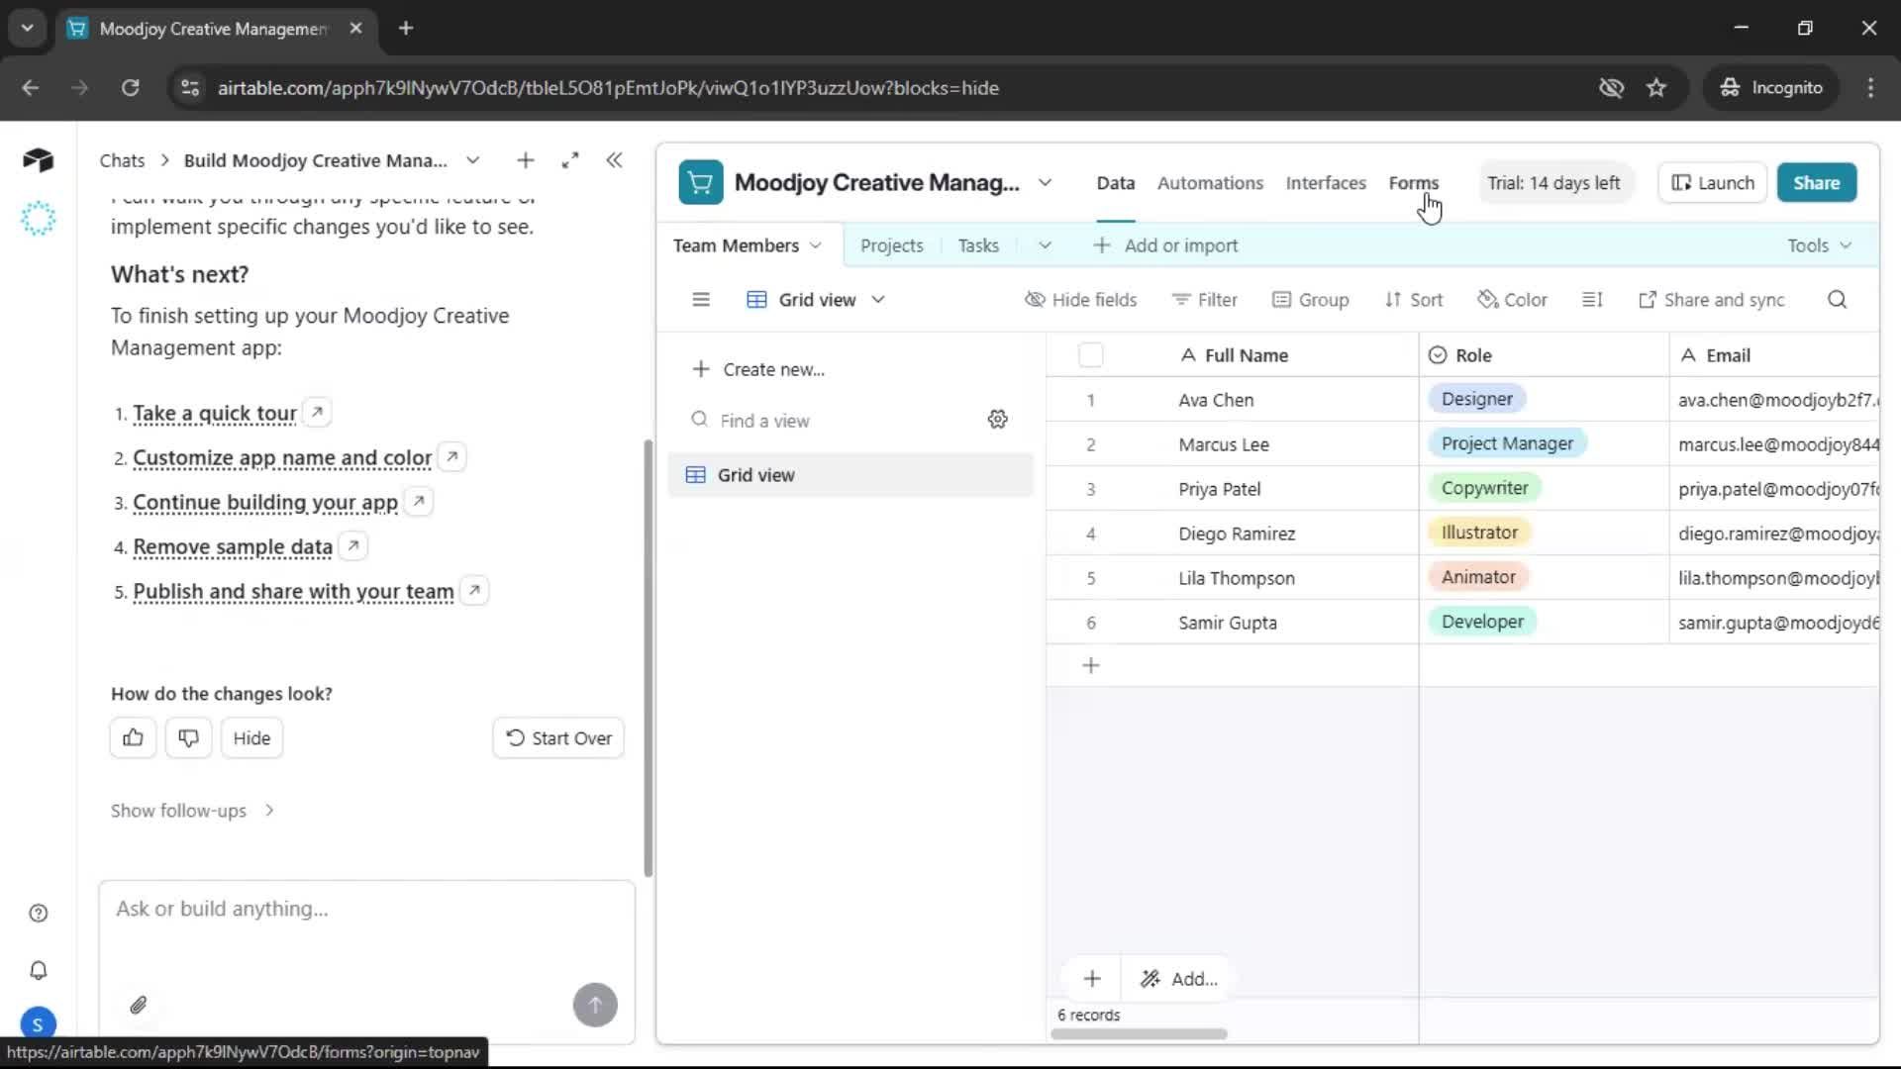Toggle the select-all records checkbox
The image size is (1901, 1069).
point(1091,355)
